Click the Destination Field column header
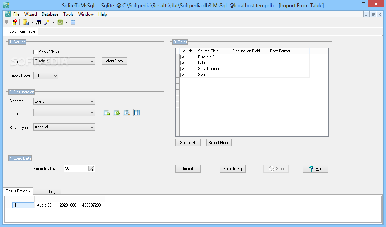Screen dimensions: 386x227 (250, 51)
